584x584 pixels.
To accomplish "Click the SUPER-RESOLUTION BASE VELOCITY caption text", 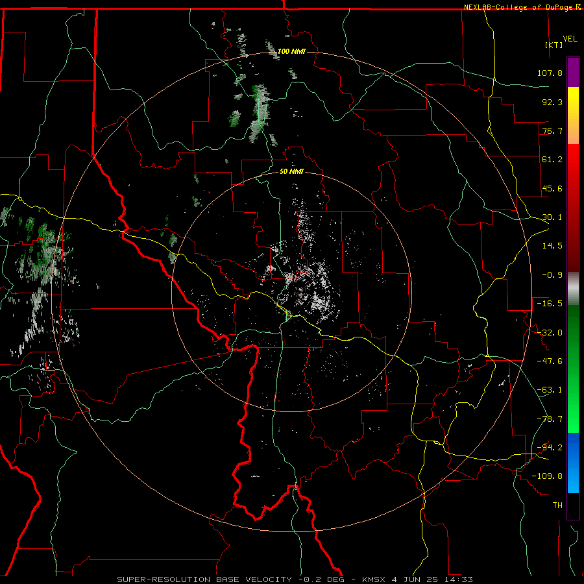I will [x=204, y=579].
